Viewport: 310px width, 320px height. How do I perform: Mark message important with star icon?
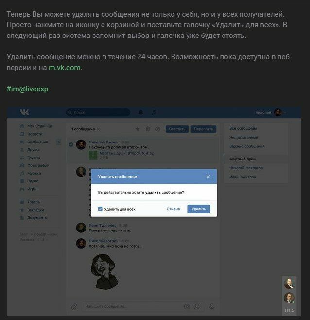click(138, 129)
